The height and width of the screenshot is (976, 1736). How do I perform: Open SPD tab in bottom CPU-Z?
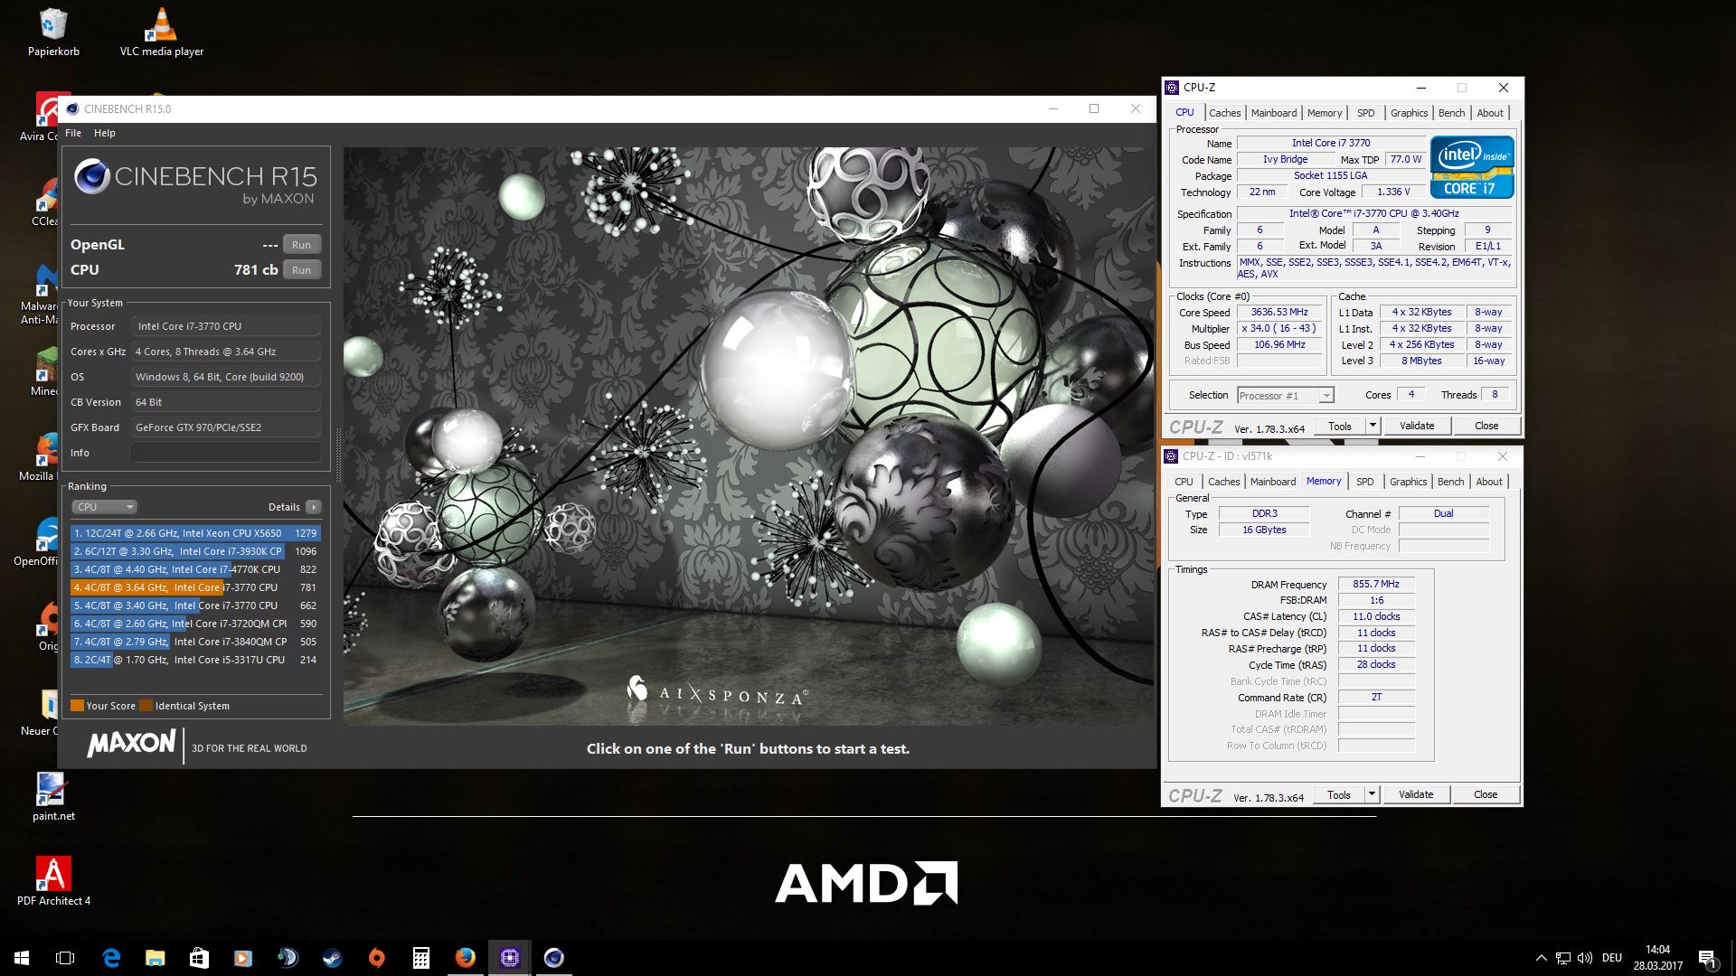[x=1365, y=482]
